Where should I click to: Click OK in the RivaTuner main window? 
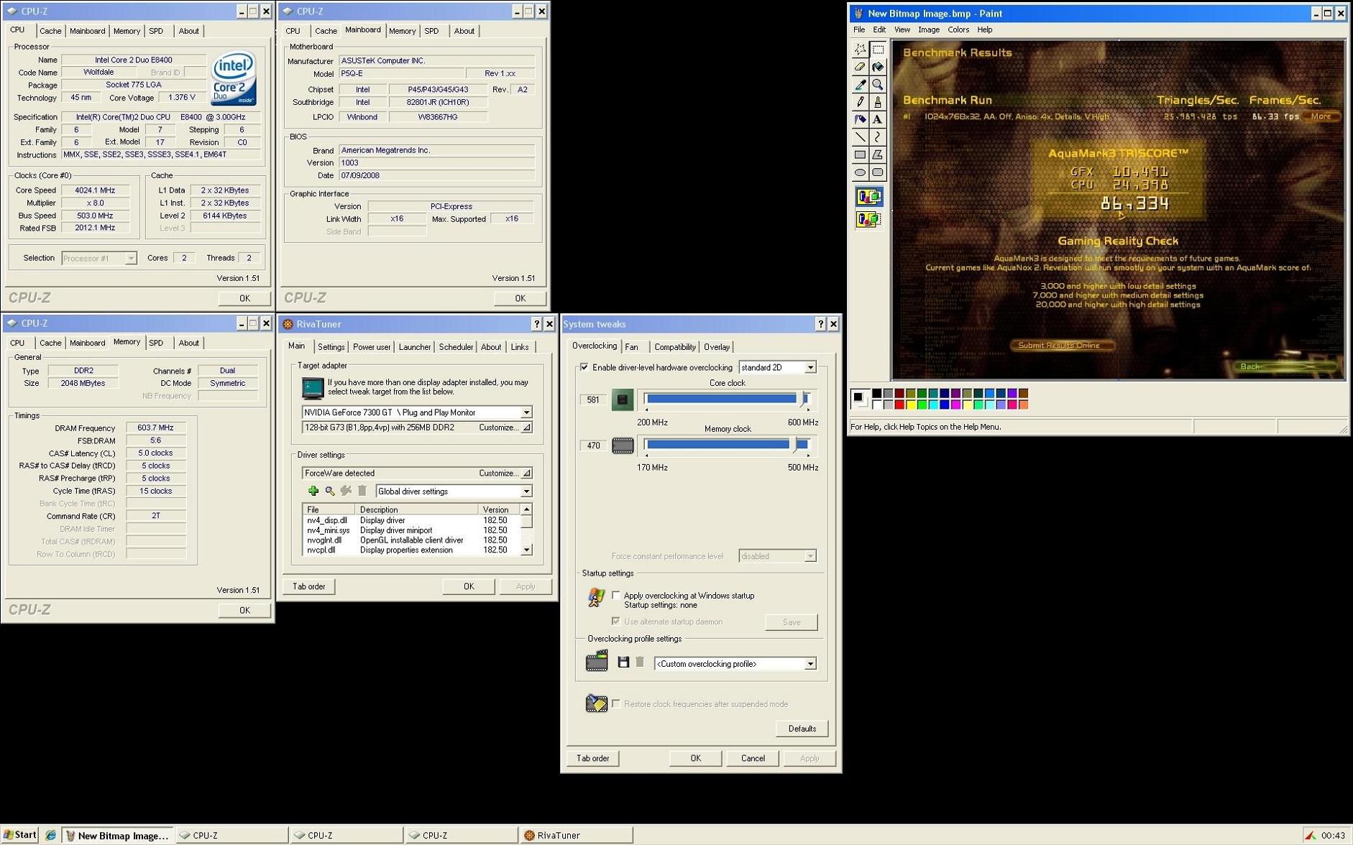click(469, 586)
